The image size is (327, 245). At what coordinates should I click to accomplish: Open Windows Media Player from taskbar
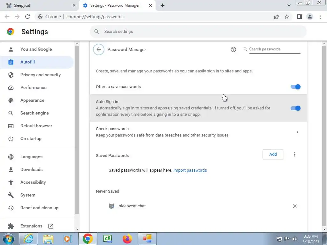(67, 239)
